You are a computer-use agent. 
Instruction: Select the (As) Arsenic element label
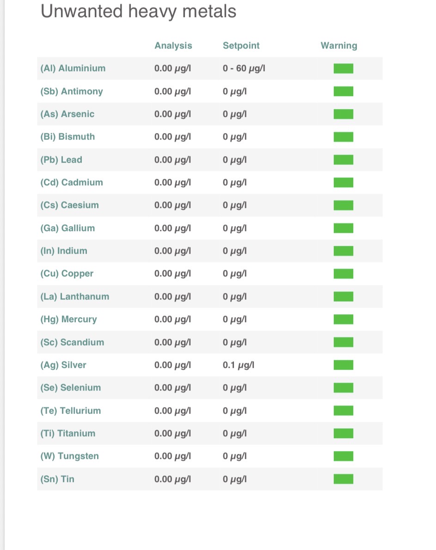click(68, 114)
